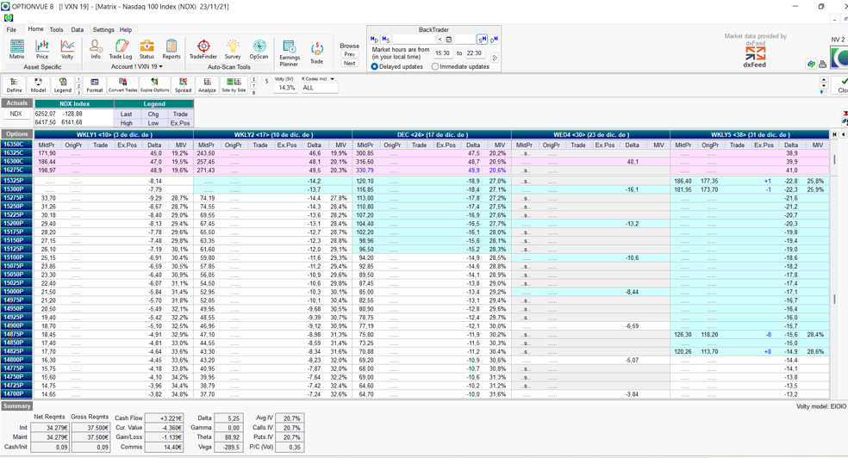
Task: Select Immediate updates radio button
Action: tap(435, 66)
